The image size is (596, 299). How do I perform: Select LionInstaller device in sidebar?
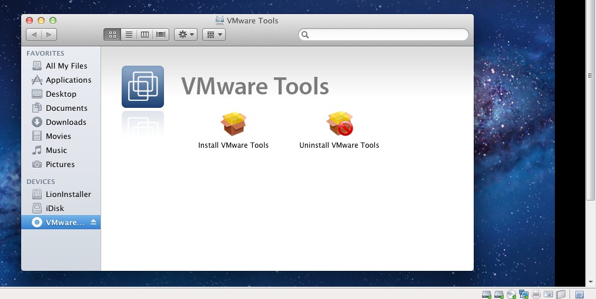pos(61,194)
